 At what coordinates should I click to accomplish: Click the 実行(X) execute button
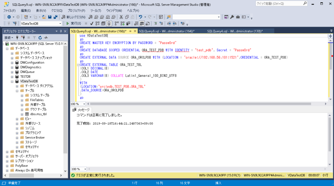[74, 23]
